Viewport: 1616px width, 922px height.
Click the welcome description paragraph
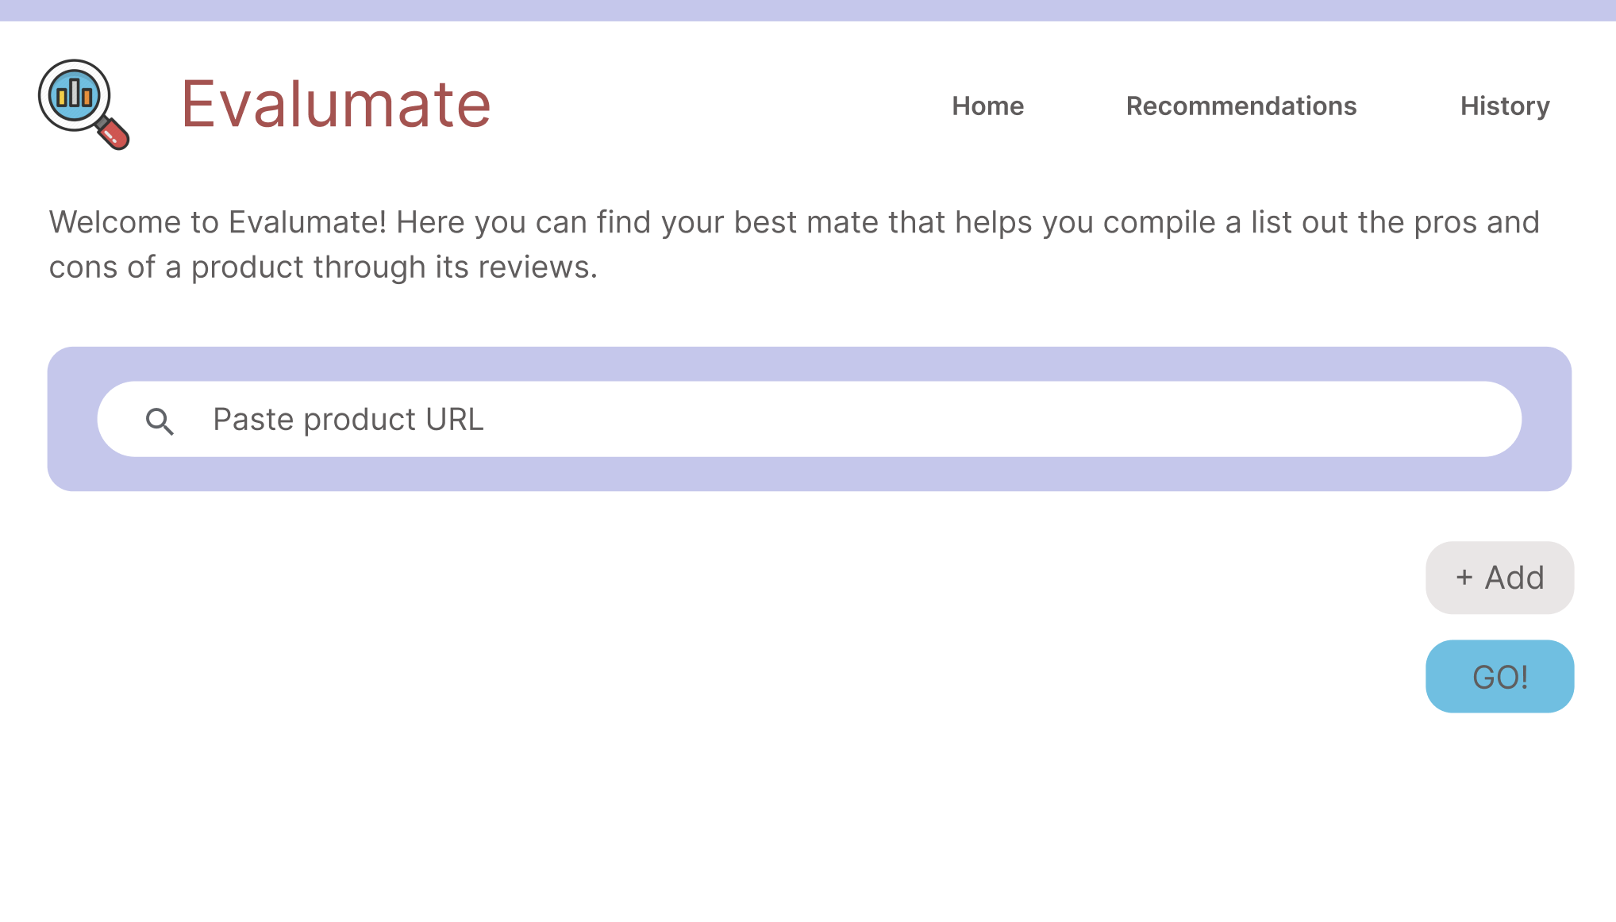[x=794, y=244]
